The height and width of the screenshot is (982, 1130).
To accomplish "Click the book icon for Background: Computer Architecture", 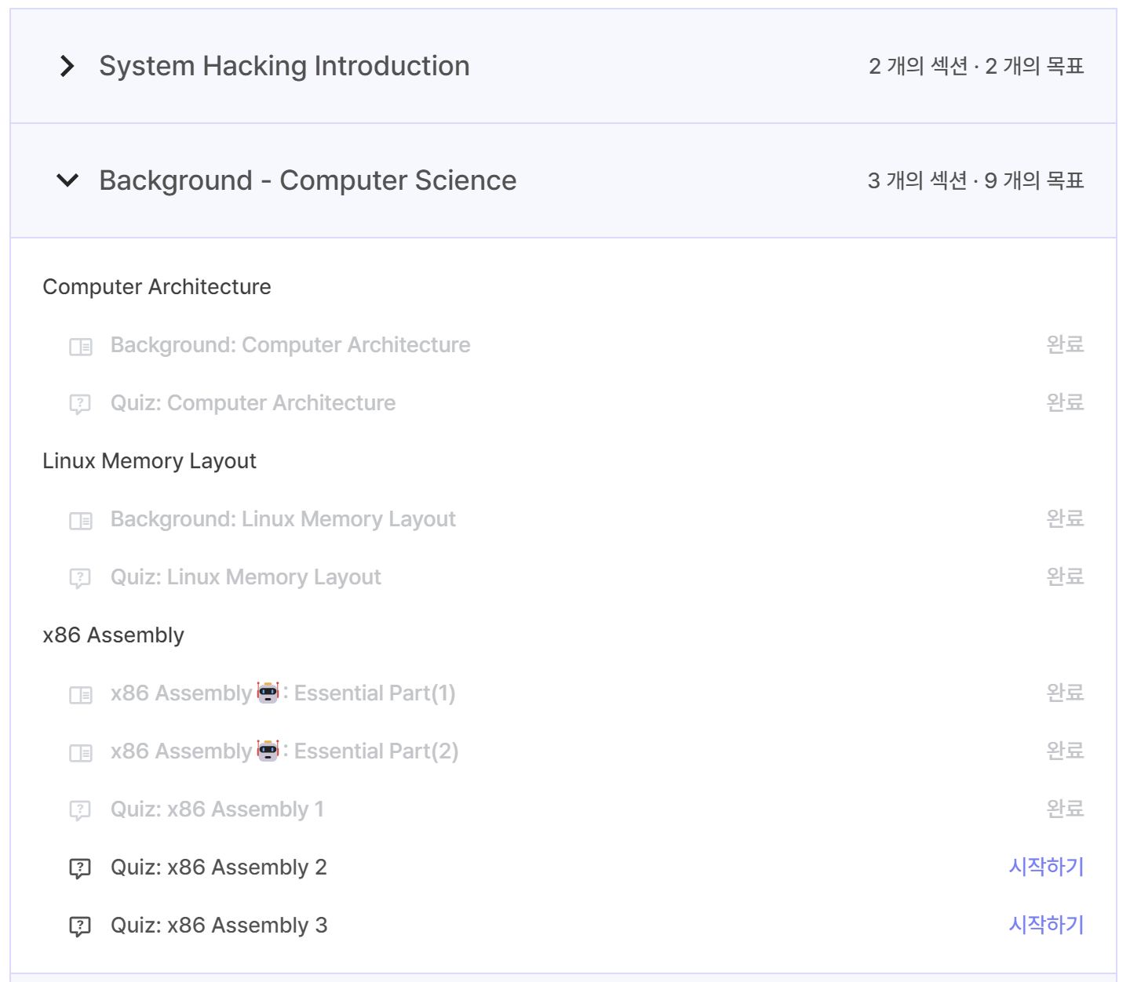I will (x=81, y=346).
